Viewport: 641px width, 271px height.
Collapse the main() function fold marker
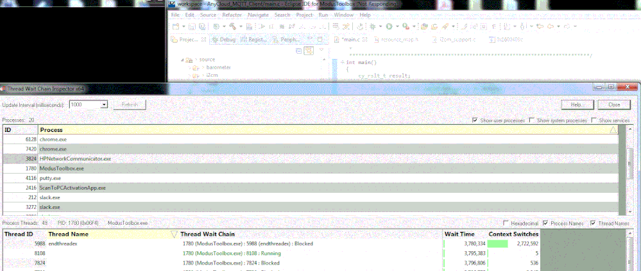(342, 62)
